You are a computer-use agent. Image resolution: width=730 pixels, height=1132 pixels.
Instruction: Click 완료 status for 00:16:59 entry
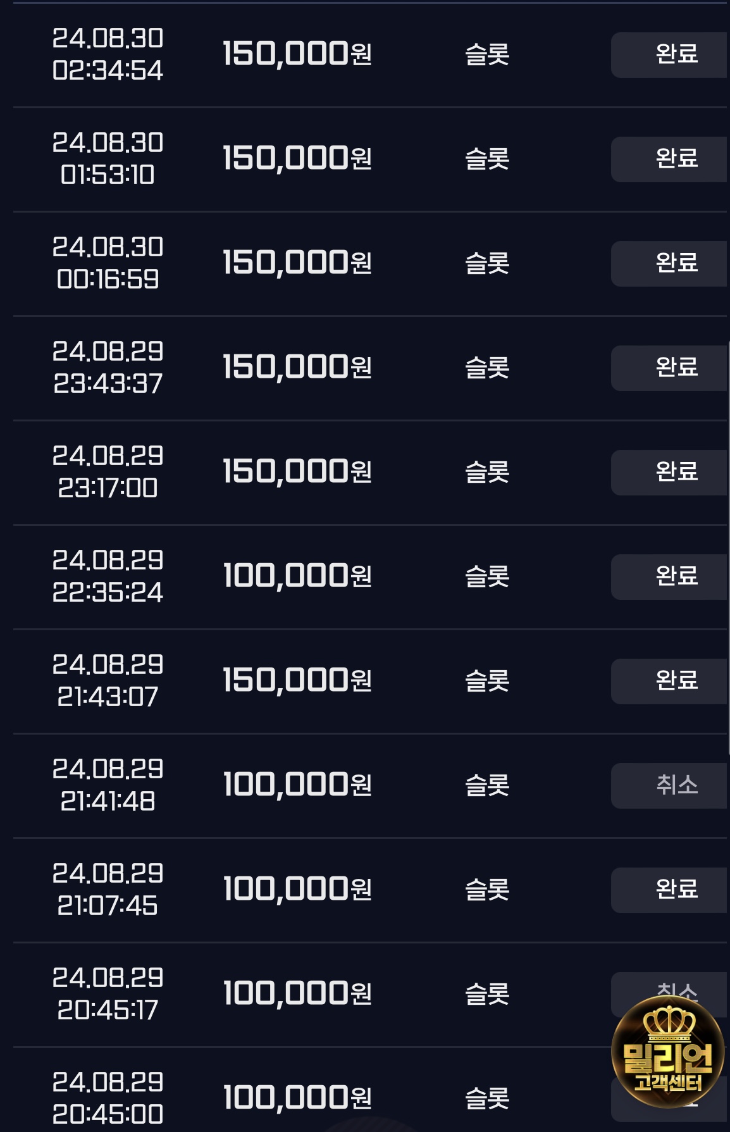670,264
